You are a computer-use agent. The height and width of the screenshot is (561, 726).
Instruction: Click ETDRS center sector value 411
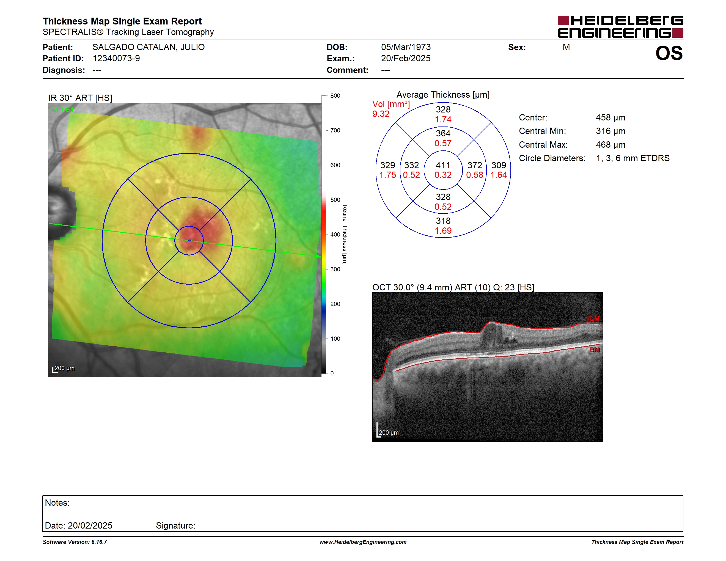tap(443, 165)
